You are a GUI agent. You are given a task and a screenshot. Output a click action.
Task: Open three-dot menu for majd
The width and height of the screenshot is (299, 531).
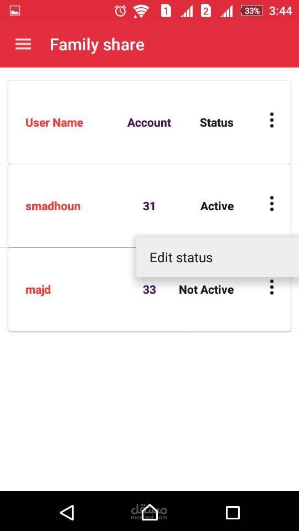[271, 287]
